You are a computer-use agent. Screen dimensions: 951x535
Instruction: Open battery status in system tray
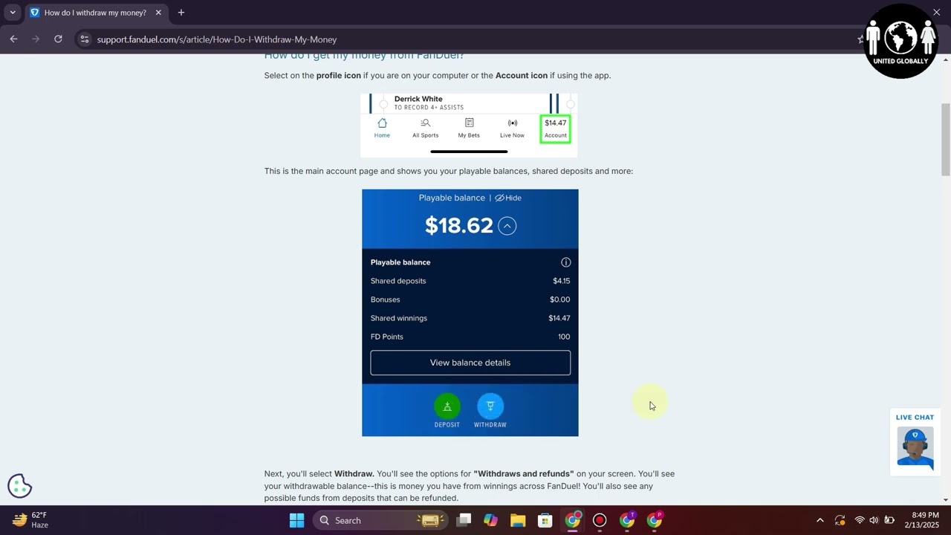[889, 520]
